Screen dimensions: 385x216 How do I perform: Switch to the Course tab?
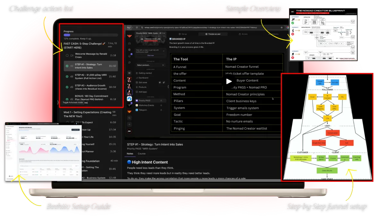[141, 154]
